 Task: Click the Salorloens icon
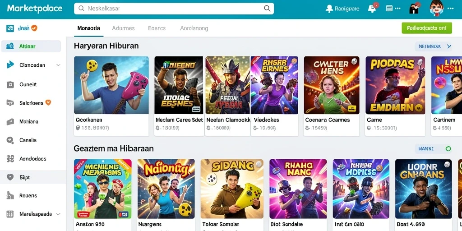click(x=10, y=103)
